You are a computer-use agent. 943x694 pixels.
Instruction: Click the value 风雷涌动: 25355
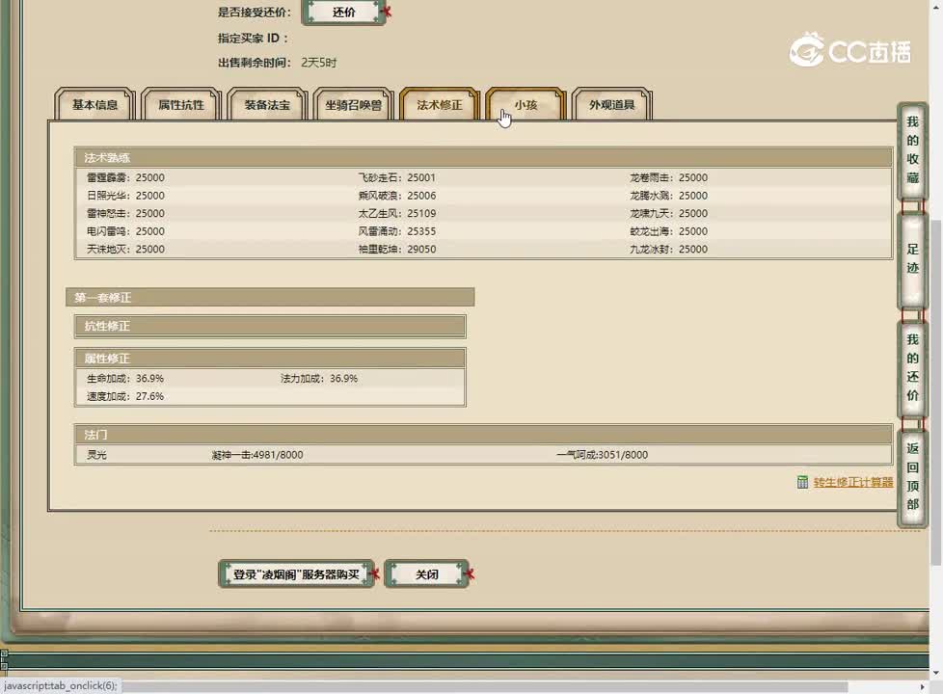coord(397,231)
